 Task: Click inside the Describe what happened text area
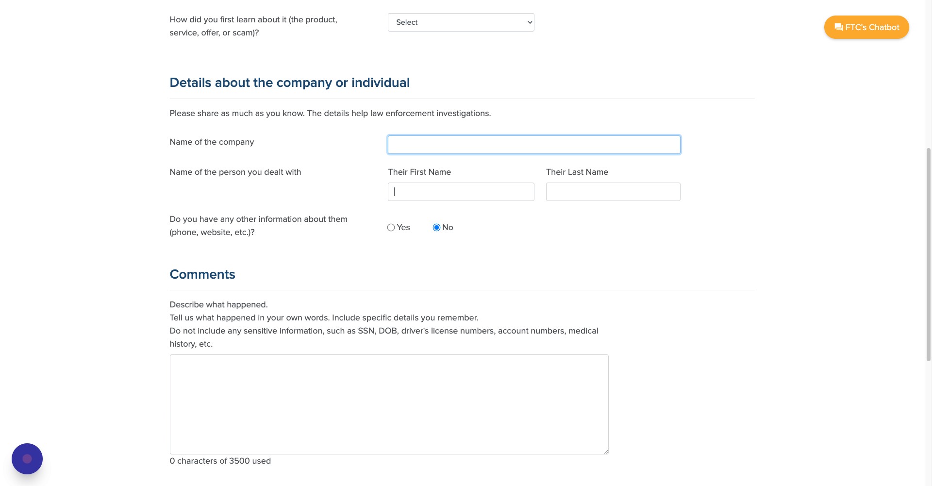click(x=389, y=404)
